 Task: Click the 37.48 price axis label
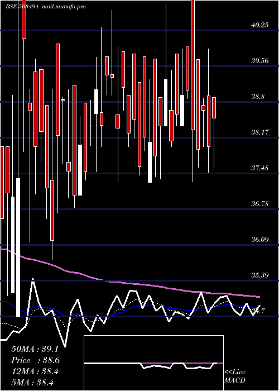tap(259, 168)
